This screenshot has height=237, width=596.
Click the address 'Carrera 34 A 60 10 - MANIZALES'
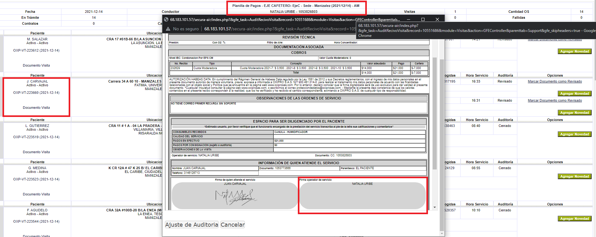tap(135, 81)
